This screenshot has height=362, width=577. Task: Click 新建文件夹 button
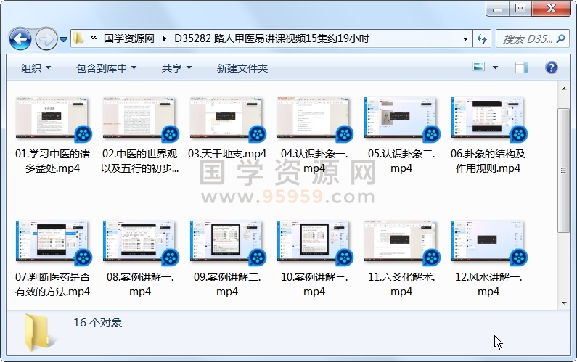242,68
